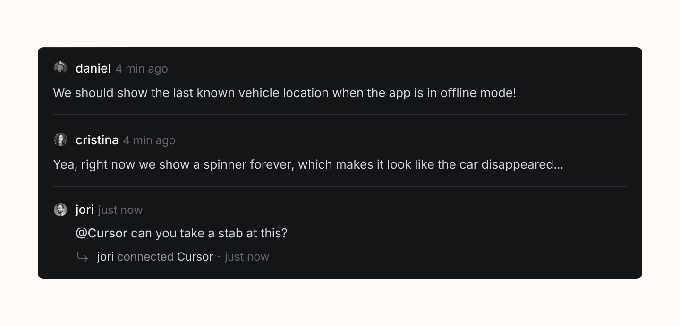Image resolution: width=680 pixels, height=326 pixels.
Task: Click cristina's comment about the spinner
Action: point(308,164)
